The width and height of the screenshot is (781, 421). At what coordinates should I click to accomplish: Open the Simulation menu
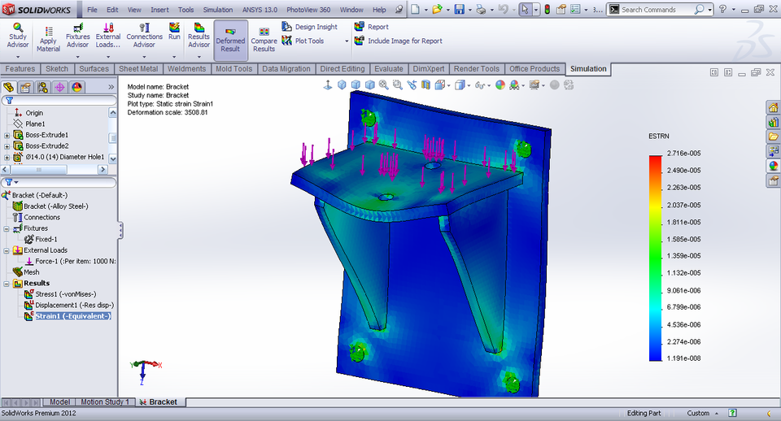pos(218,10)
